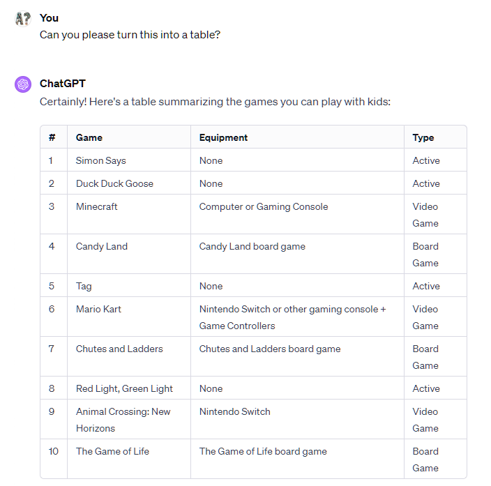Click the 'Type' column header

tap(423, 137)
